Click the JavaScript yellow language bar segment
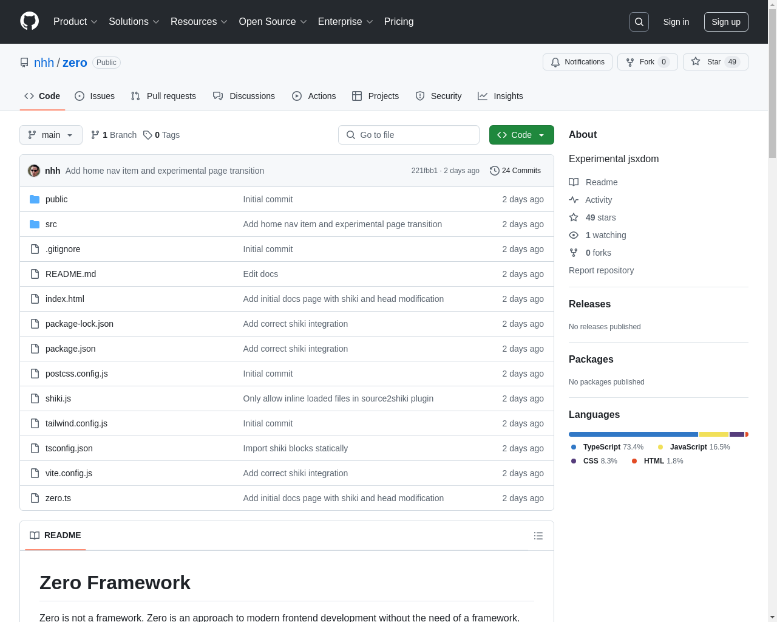 click(x=714, y=434)
